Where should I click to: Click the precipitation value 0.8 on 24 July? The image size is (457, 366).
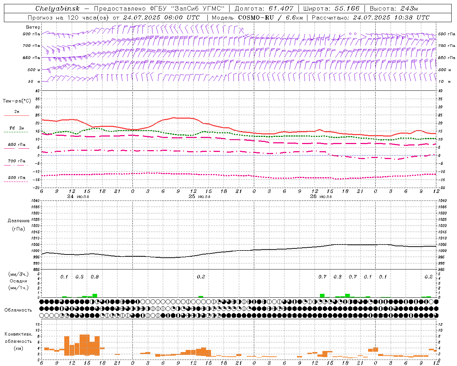click(x=95, y=277)
